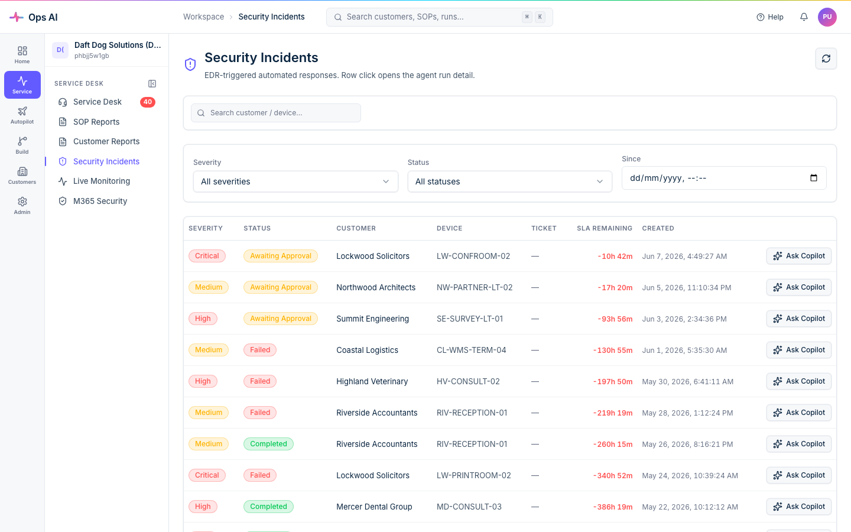Click the 40 badge on Service Desk
Viewport: 851px width, 532px height.
148,102
